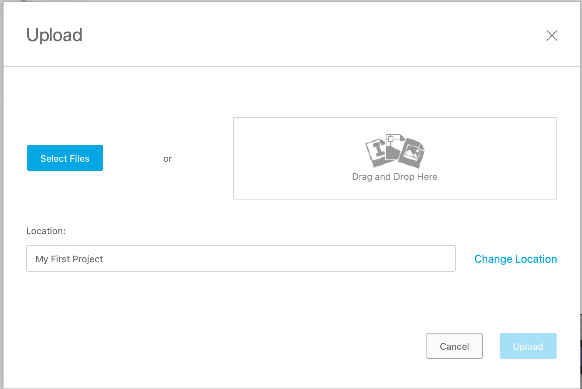Close the Upload dialog with X
The height and width of the screenshot is (389, 582).
(x=552, y=35)
